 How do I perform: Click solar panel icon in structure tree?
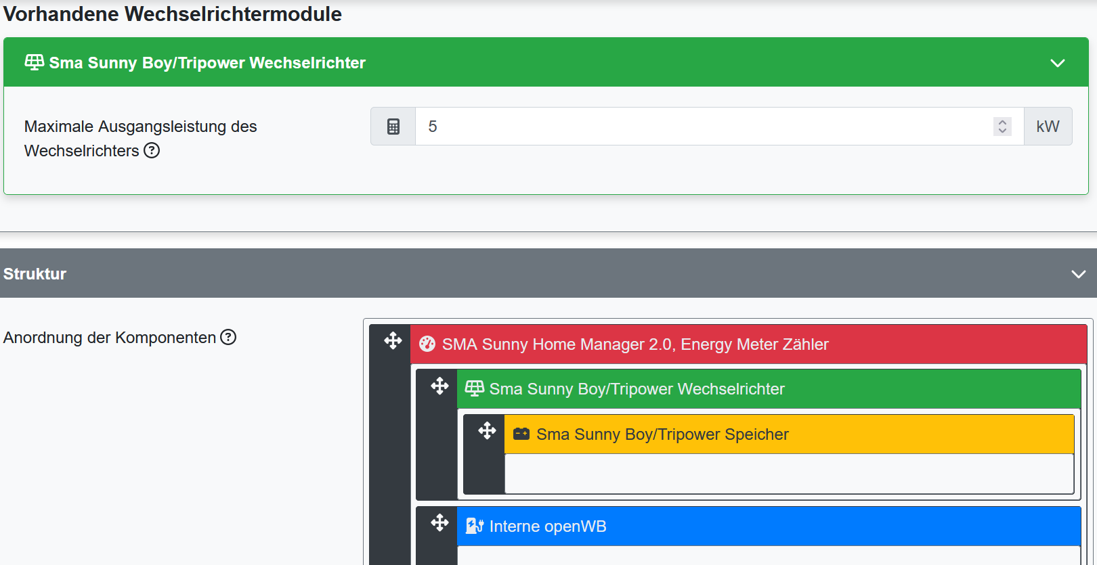pyautogui.click(x=475, y=388)
